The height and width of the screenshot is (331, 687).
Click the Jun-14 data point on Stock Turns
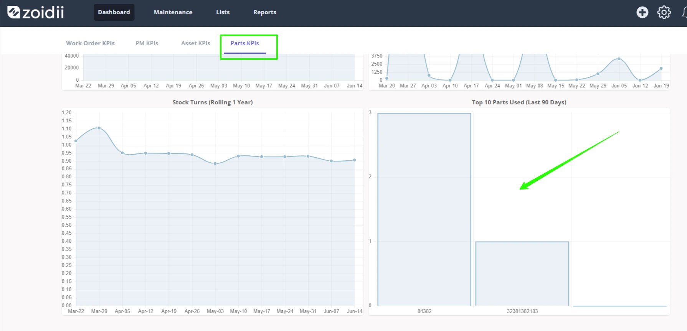pyautogui.click(x=355, y=160)
